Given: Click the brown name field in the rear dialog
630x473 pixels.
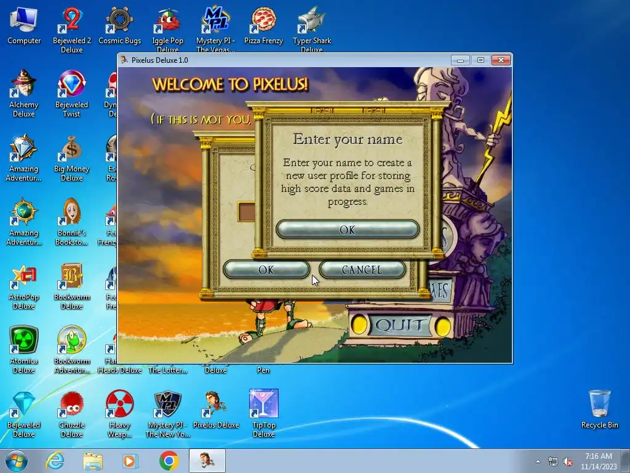Looking at the screenshot, I should coord(246,212).
